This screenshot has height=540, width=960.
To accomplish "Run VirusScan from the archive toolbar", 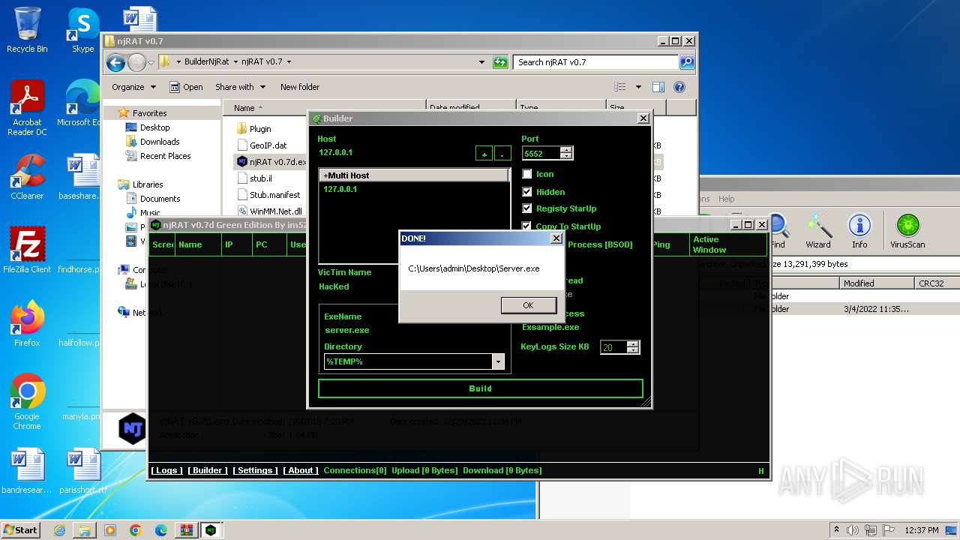I will click(907, 231).
